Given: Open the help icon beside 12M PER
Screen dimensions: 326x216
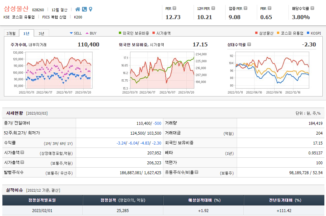Looking at the screenshot, I should [213, 8].
